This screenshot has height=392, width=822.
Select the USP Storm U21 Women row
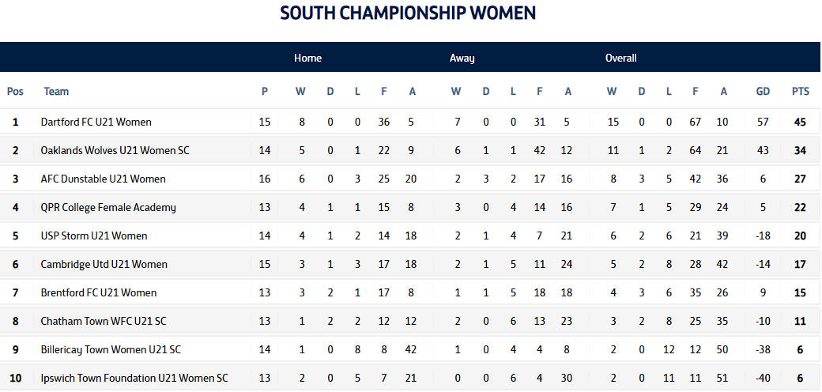(x=94, y=236)
